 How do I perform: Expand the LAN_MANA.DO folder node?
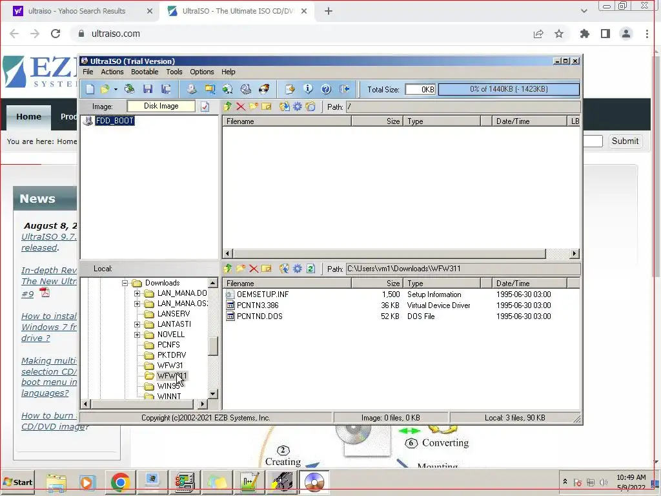pos(137,293)
